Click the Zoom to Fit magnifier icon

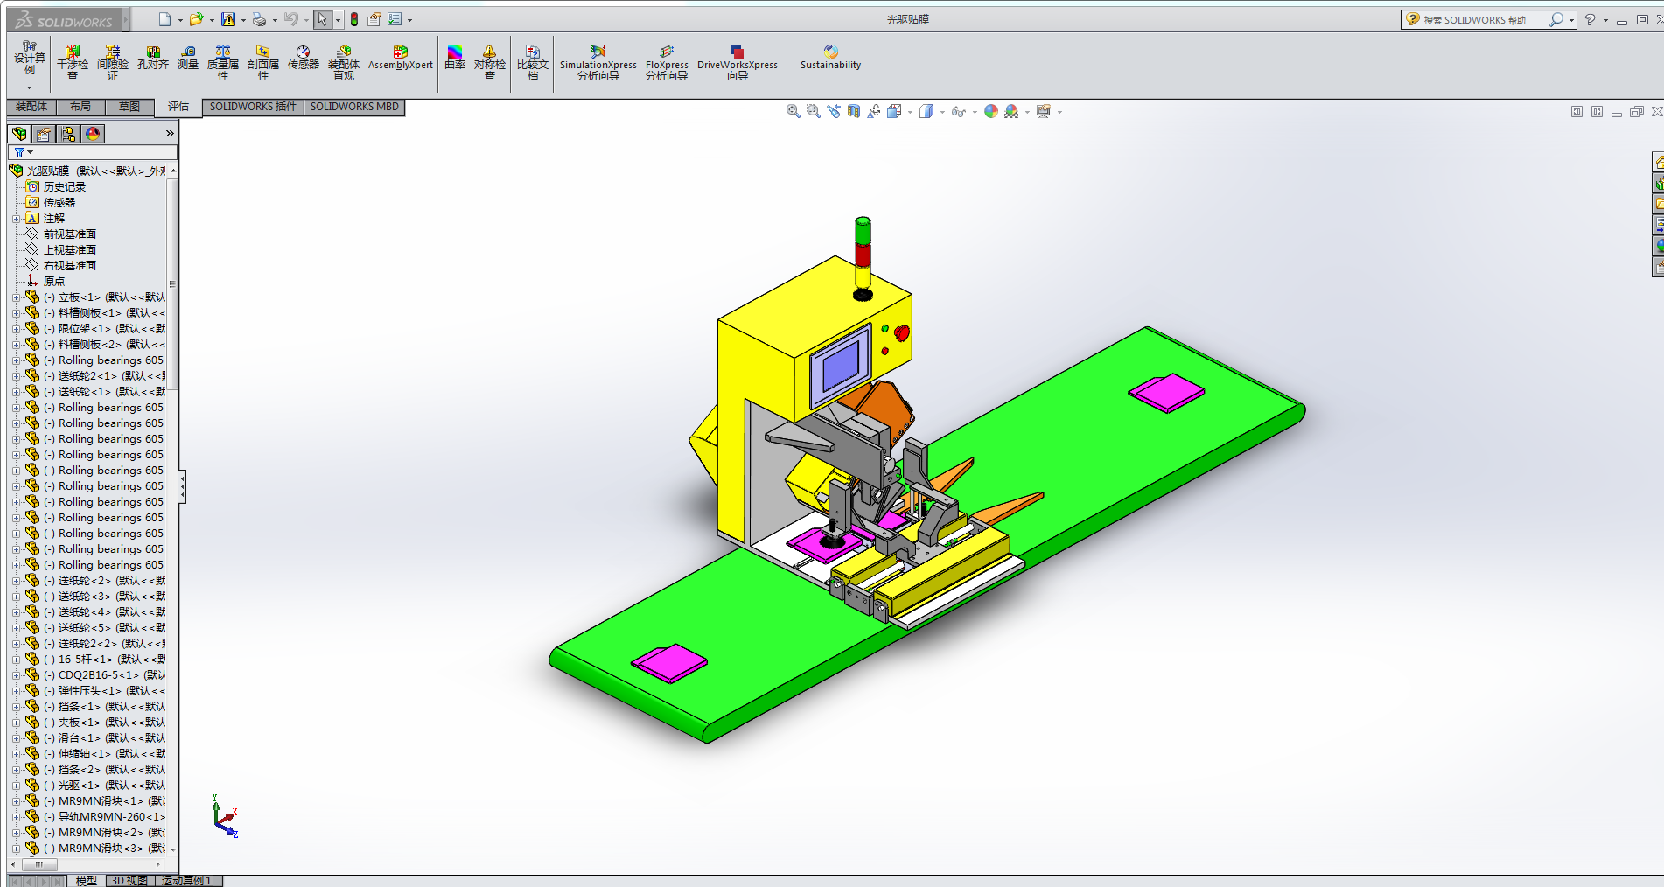tap(793, 111)
